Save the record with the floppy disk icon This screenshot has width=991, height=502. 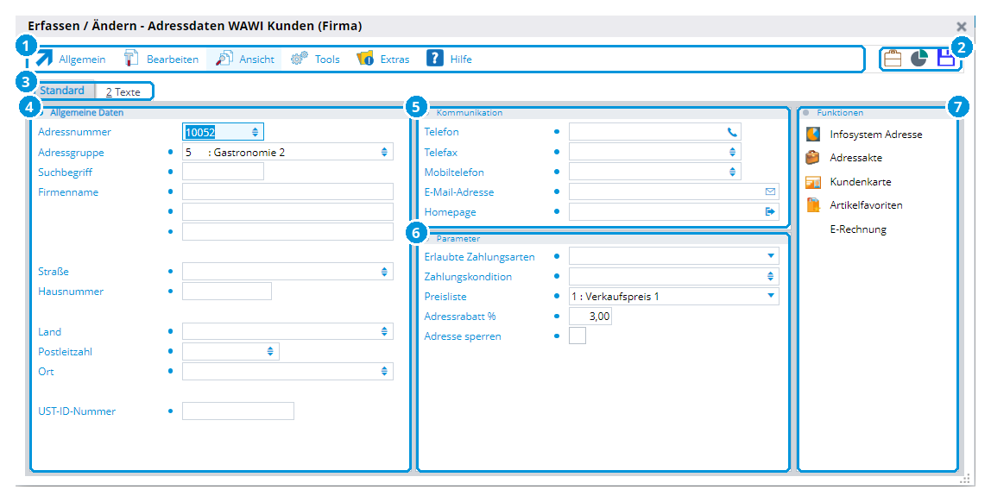click(945, 59)
